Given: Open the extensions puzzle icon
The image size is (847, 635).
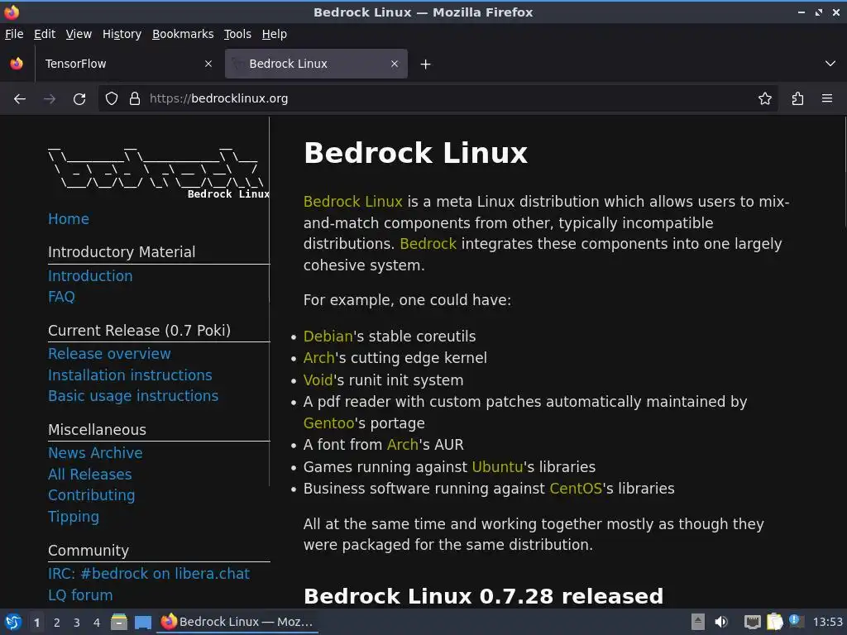Looking at the screenshot, I should coord(798,99).
